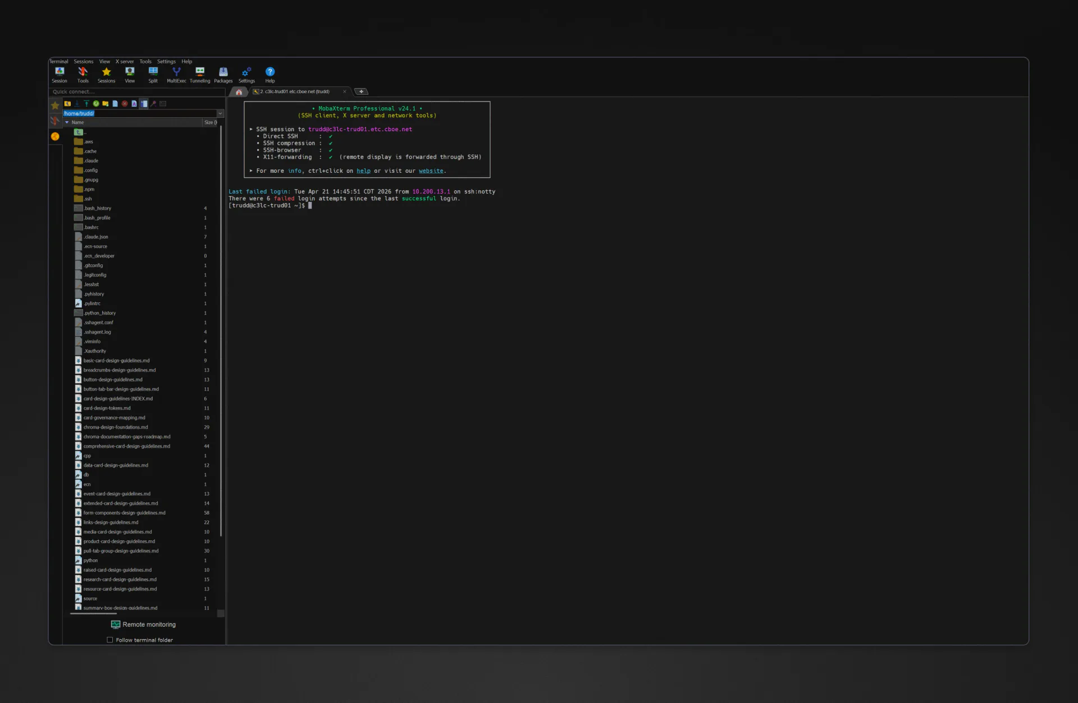Viewport: 1078px width, 703px height.
Task: Click the Size column header
Action: pos(210,122)
